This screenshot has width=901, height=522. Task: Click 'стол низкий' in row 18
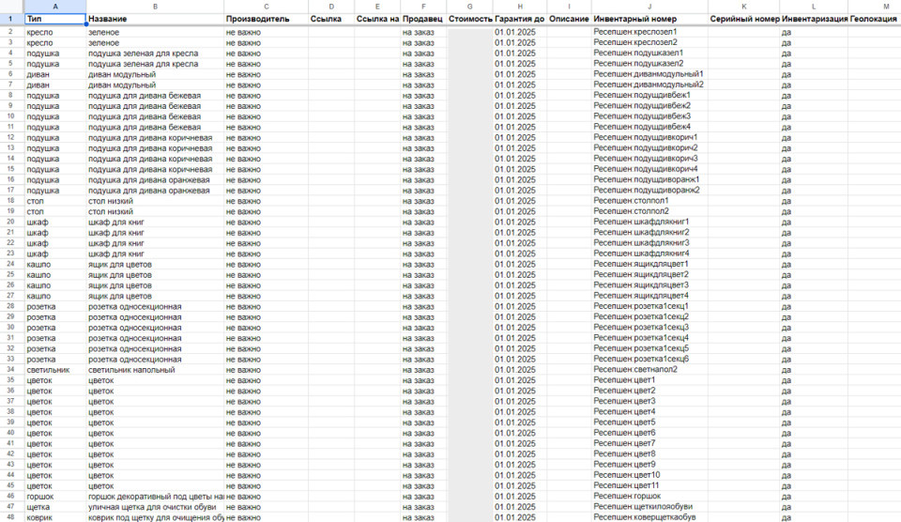tap(155, 201)
